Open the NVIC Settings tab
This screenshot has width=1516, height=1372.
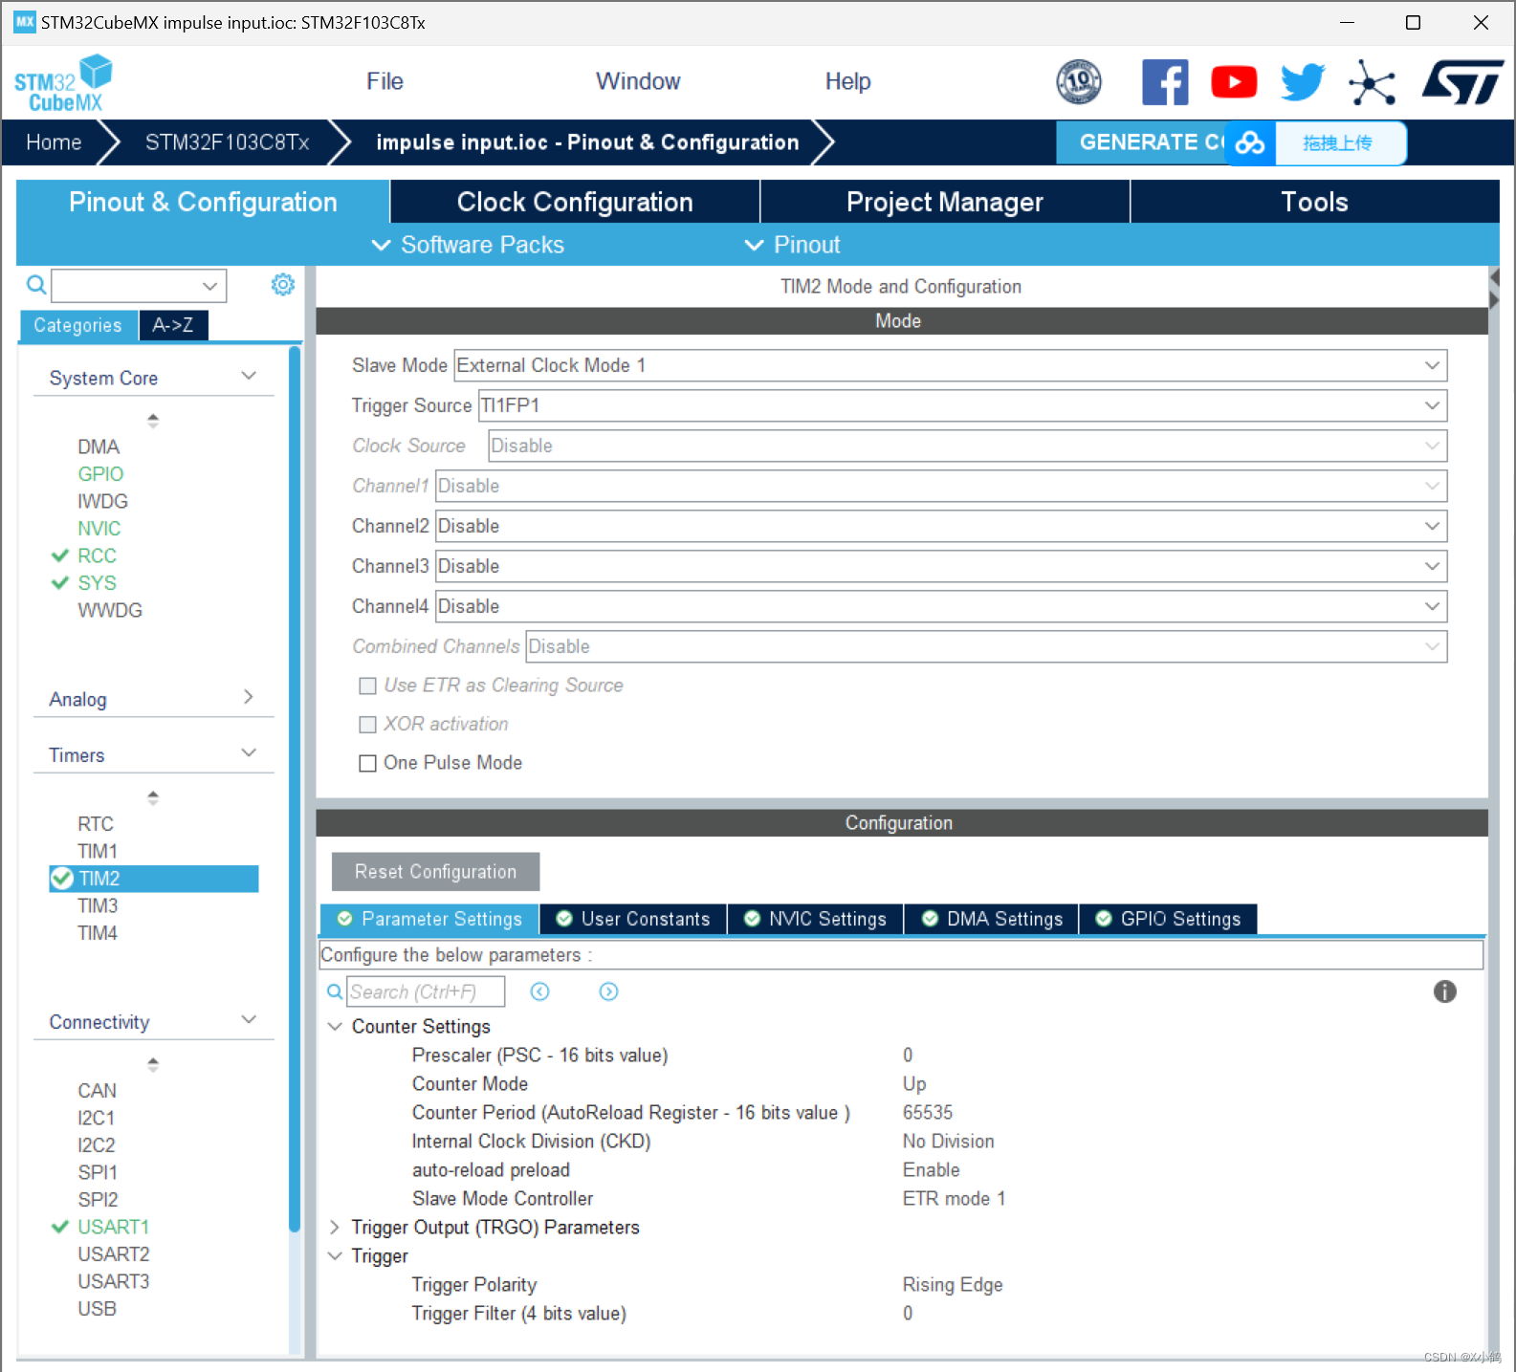click(x=815, y=919)
